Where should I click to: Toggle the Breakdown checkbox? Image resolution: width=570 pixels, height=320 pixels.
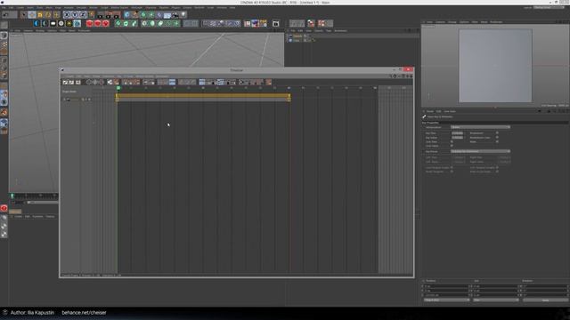point(497,133)
